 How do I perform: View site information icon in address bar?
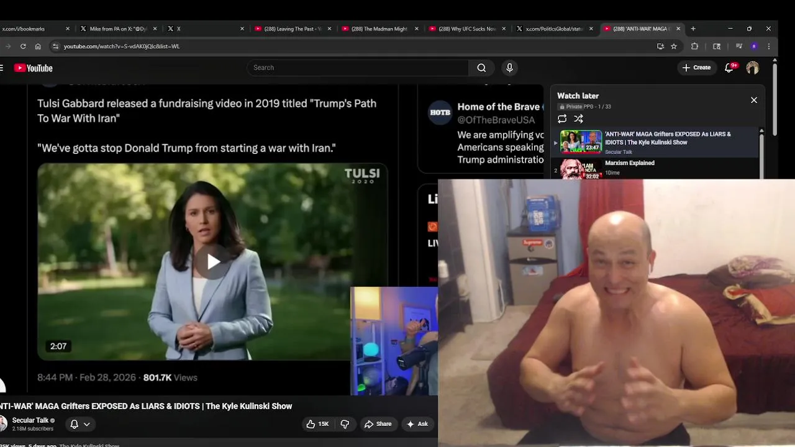(55, 46)
